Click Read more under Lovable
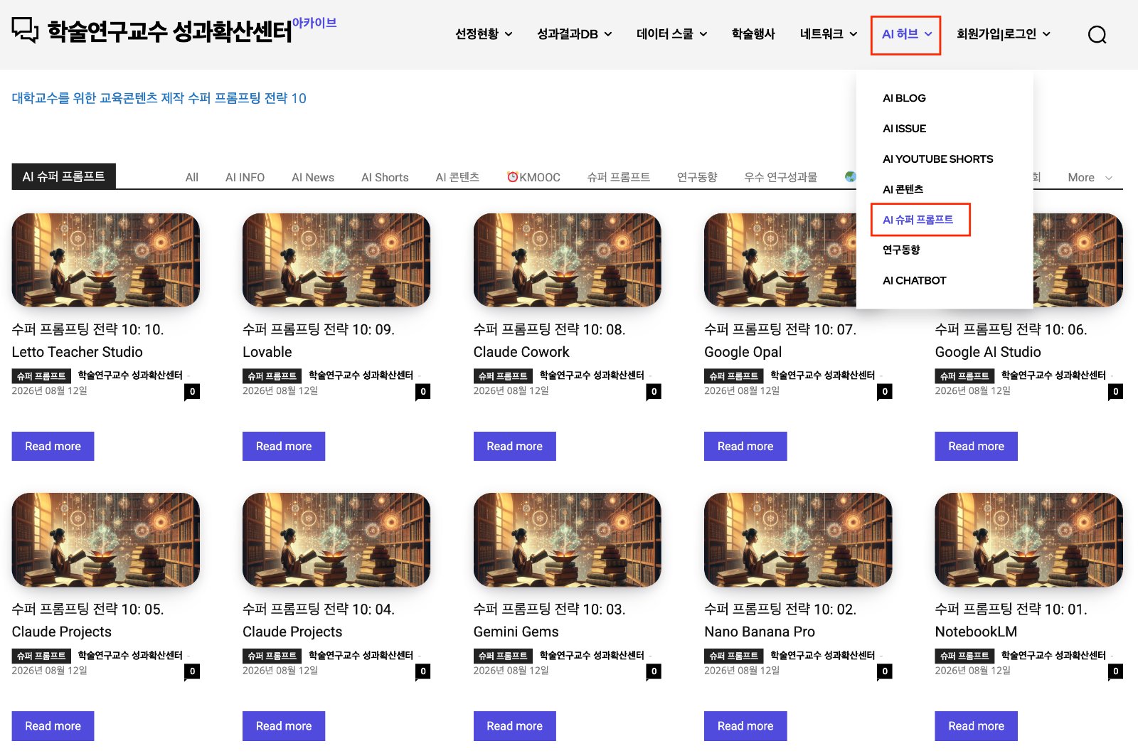Screen dimensions: 1138x756 pos(284,446)
